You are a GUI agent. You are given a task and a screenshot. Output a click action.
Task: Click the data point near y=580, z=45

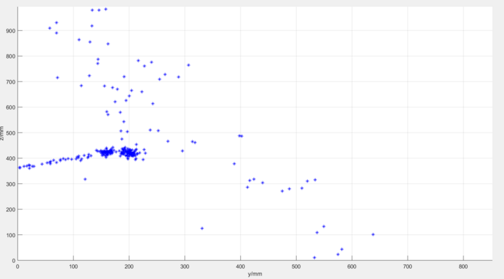341,249
